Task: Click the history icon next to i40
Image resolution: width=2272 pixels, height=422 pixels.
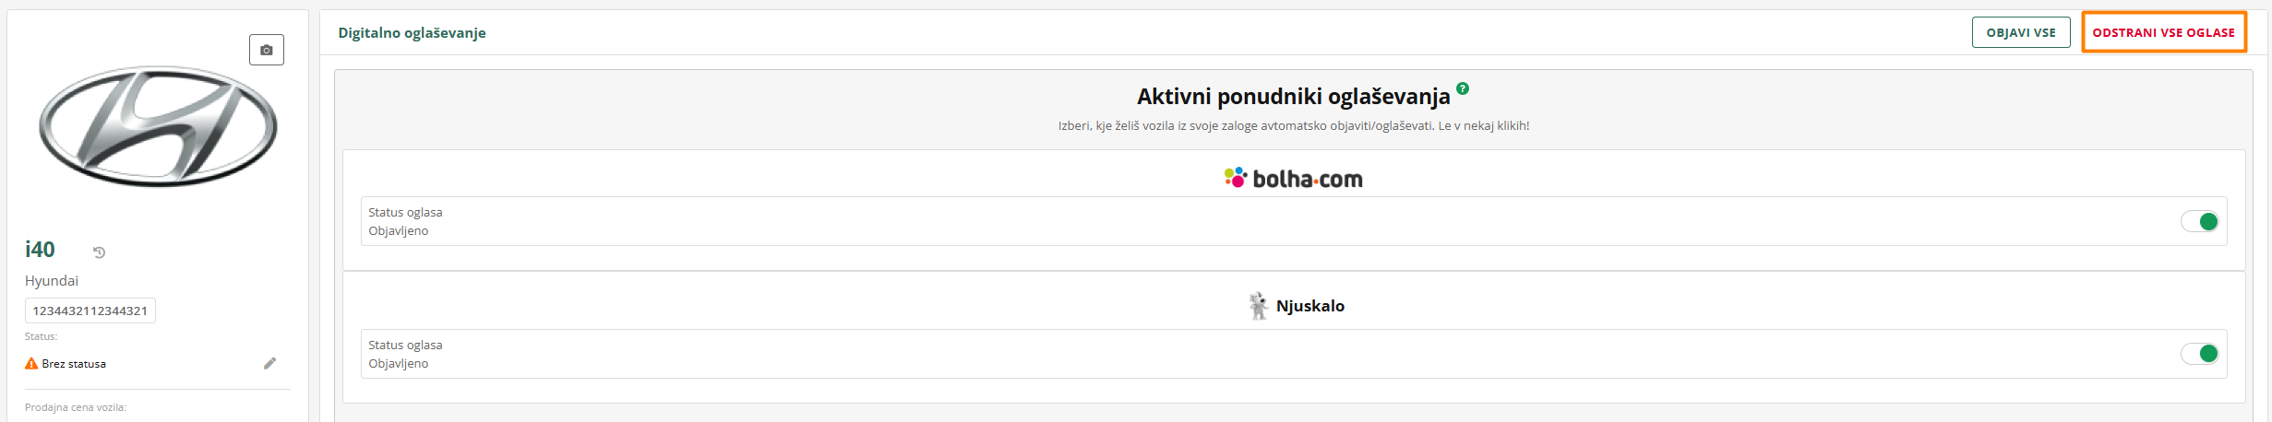Action: (99, 252)
